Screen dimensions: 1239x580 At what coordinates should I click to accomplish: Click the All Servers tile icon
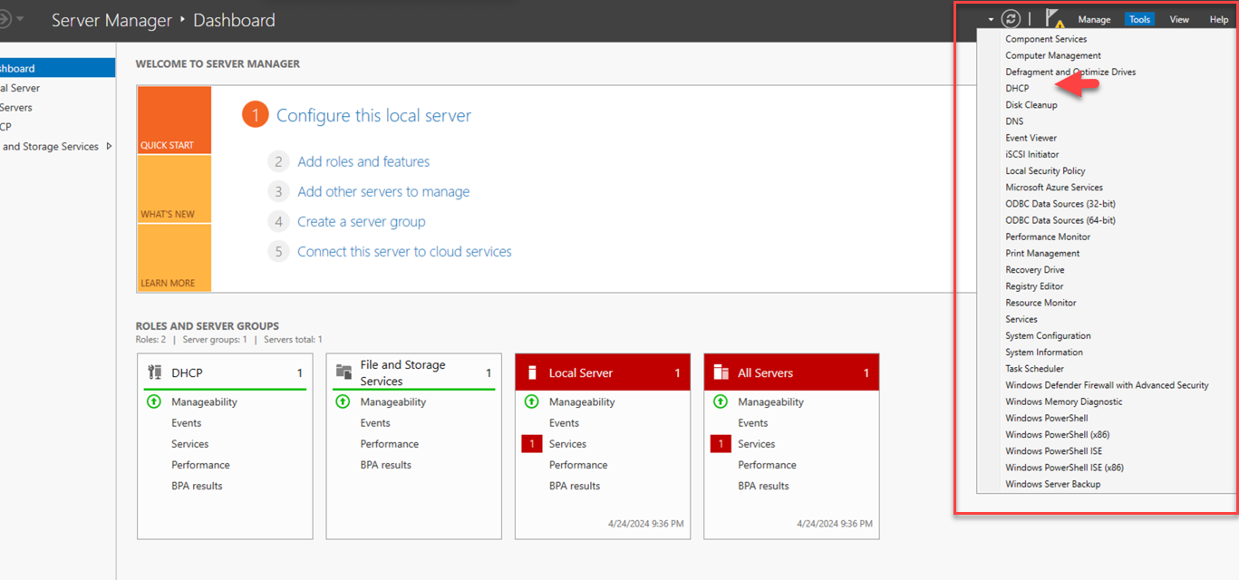(x=721, y=372)
